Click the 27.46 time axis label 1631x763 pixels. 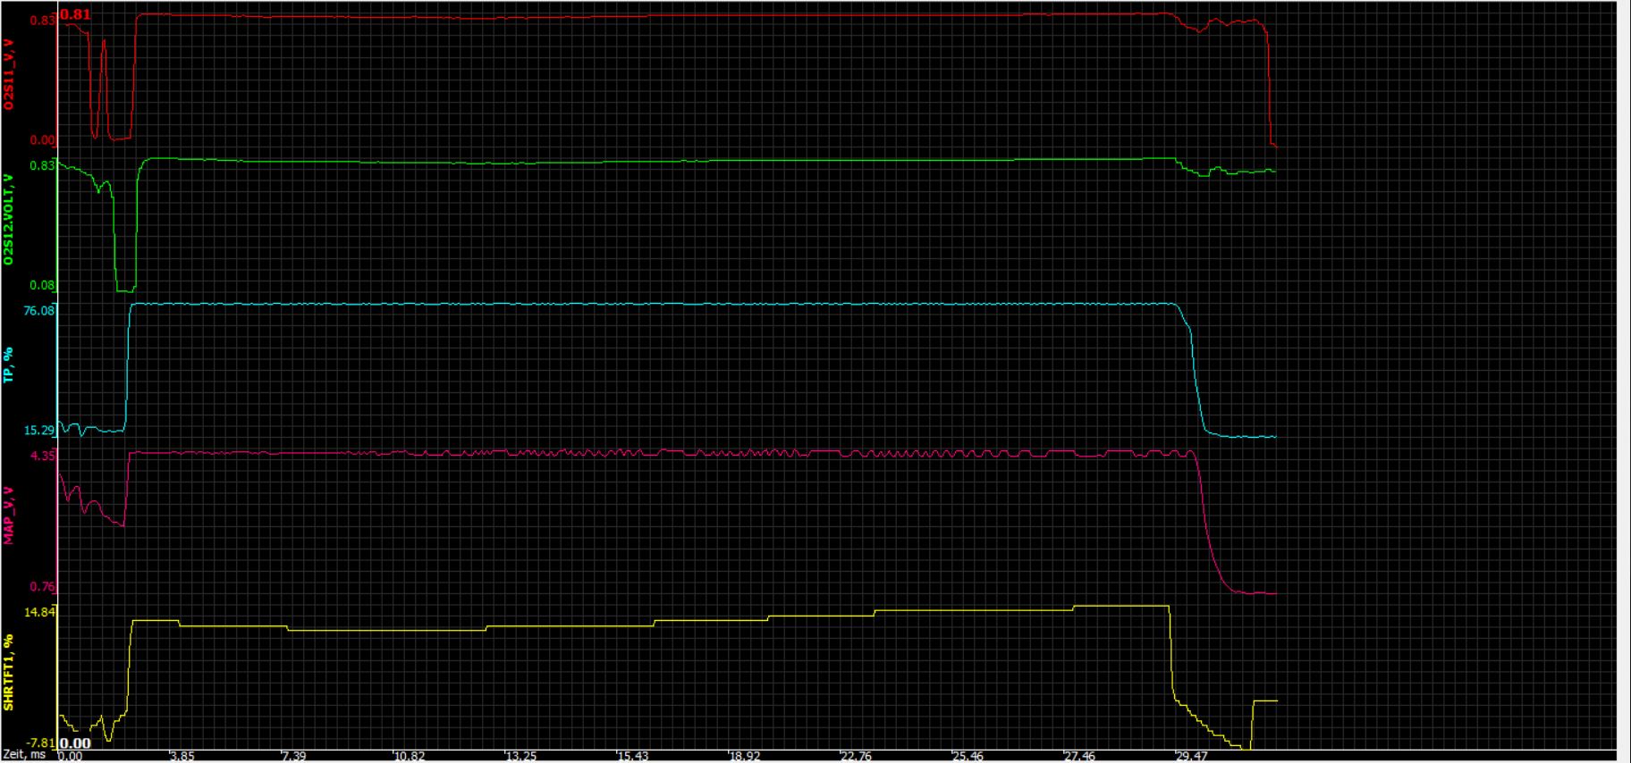tap(1079, 756)
